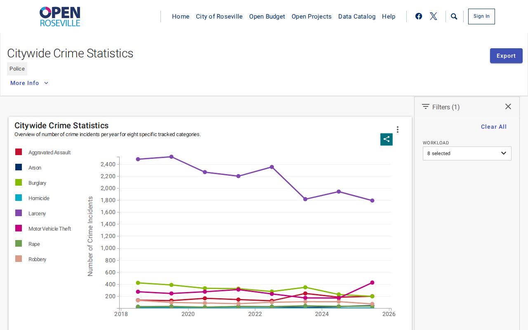Click the last Larceny data point
The height and width of the screenshot is (330, 528).
pos(372,200)
